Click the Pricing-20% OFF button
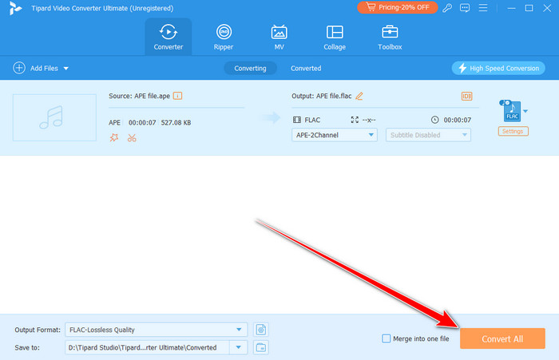 click(x=398, y=7)
